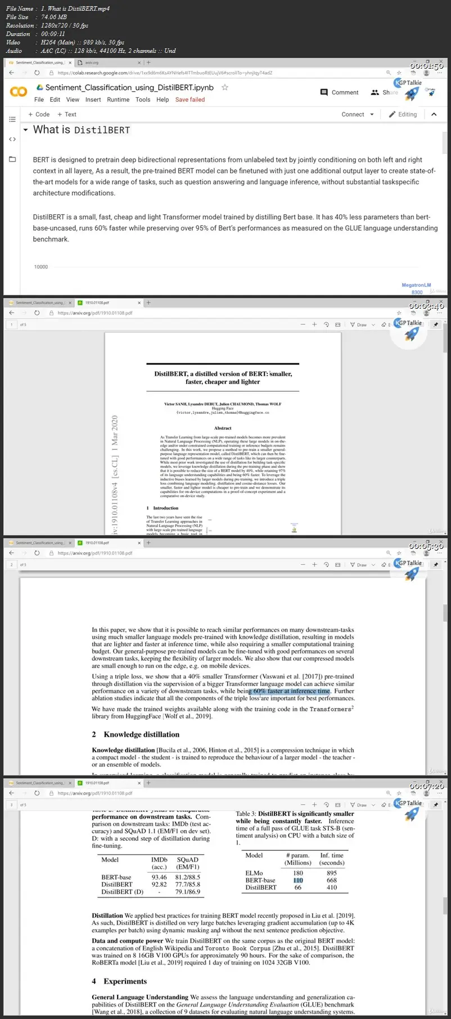Select Draw tool in the 00:05:30 frame
Screen dimensions: 451x1019
click(x=358, y=565)
